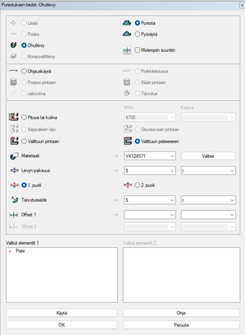Click the Valittuun pisteeseen icon
This screenshot has width=245, height=335.
click(x=127, y=142)
